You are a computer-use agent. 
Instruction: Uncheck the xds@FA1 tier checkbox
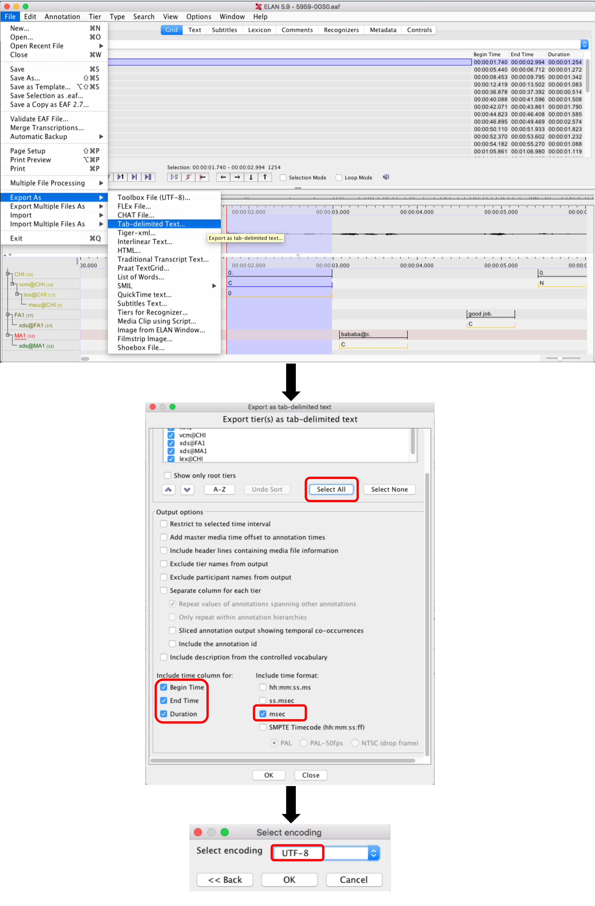click(x=171, y=443)
